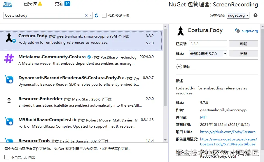Clear the Costura.Fody search text
Image resolution: width=264 pixels, height=162 pixels.
tap(86, 15)
